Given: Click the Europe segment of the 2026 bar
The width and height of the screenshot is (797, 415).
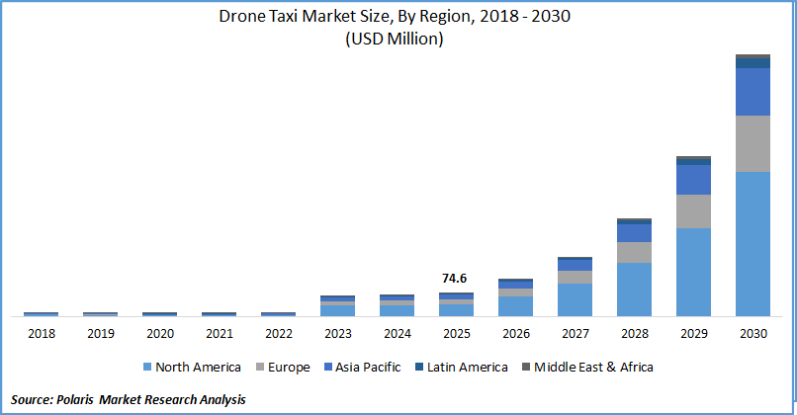Looking at the screenshot, I should click(x=515, y=292).
